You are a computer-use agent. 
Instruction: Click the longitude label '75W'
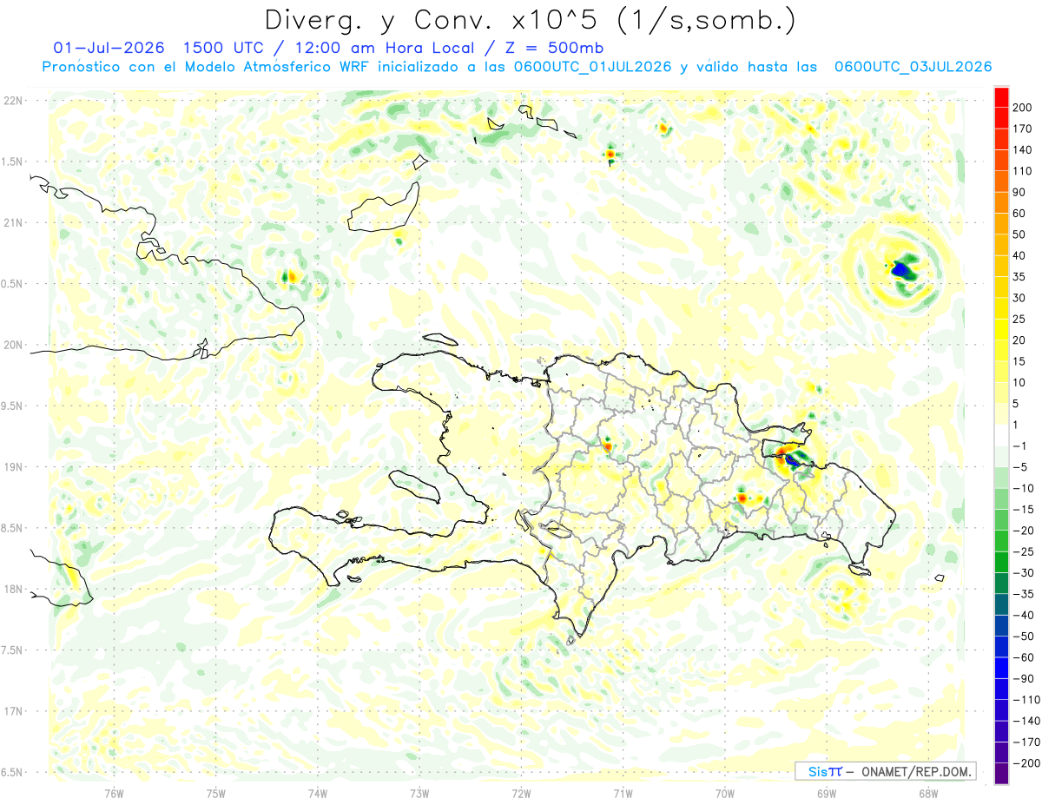click(216, 792)
